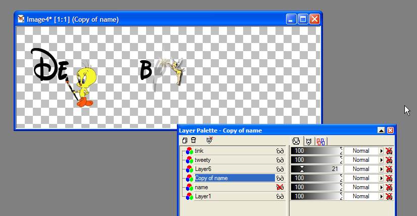This screenshot has width=417, height=216.
Task: Click the Image4 window title bar icon
Action: [x=21, y=19]
